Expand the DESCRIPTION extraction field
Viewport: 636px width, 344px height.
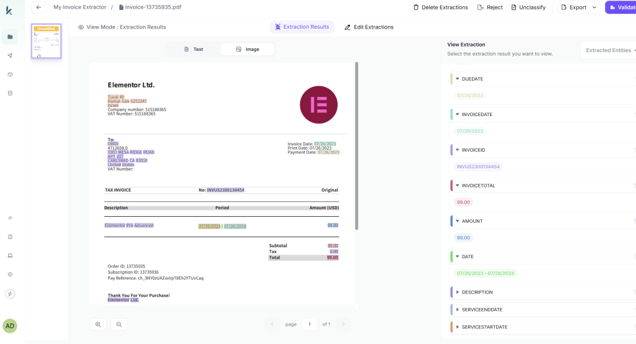click(458, 292)
